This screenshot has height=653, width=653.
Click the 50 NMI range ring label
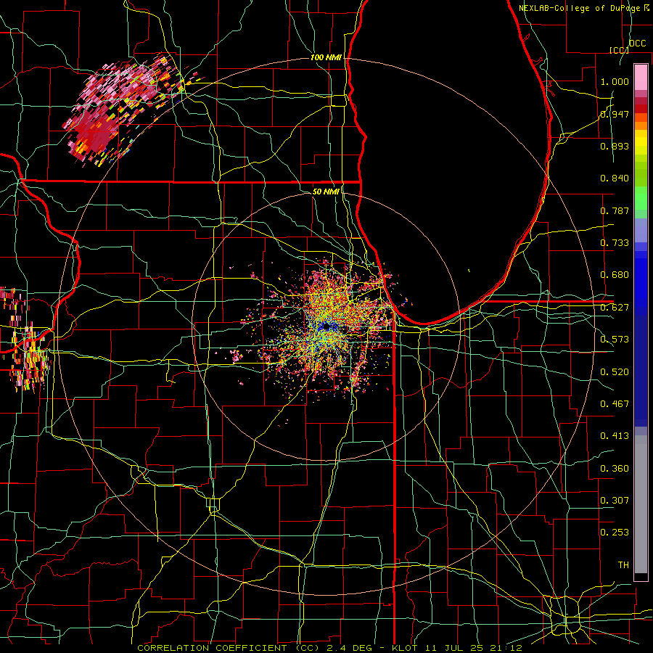pyautogui.click(x=326, y=192)
